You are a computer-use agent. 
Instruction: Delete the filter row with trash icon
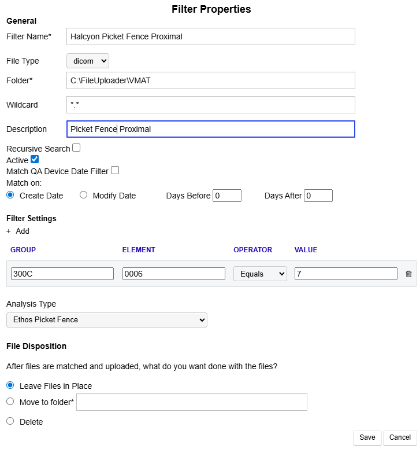408,274
